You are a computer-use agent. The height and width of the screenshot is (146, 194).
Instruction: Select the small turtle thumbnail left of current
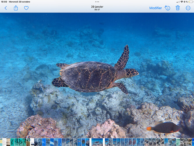point(84,142)
